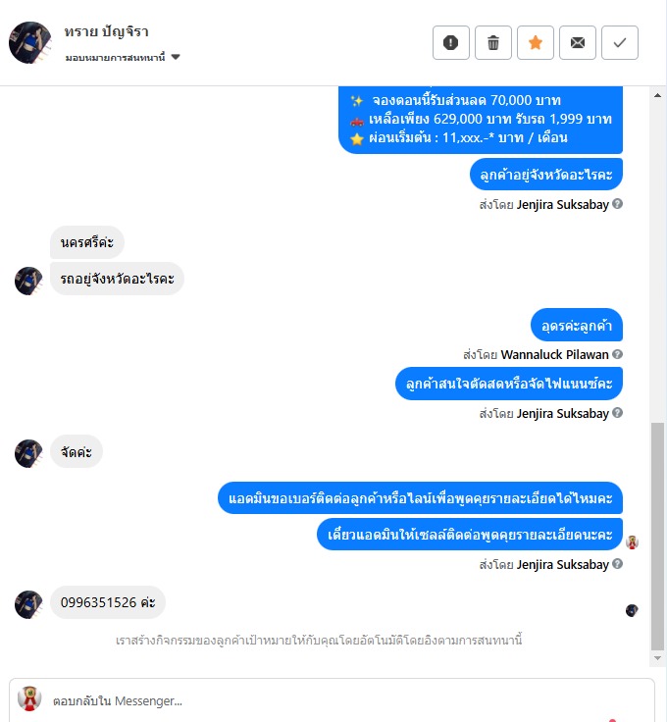Click the chat scrollbar thumb
The width and height of the screenshot is (667, 722).
[657, 536]
